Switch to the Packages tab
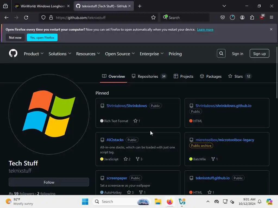Image resolution: width=278 pixels, height=208 pixels. (211, 76)
